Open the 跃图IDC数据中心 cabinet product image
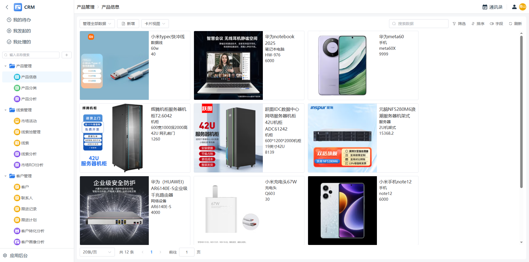The width and height of the screenshot is (529, 262). pos(228,138)
